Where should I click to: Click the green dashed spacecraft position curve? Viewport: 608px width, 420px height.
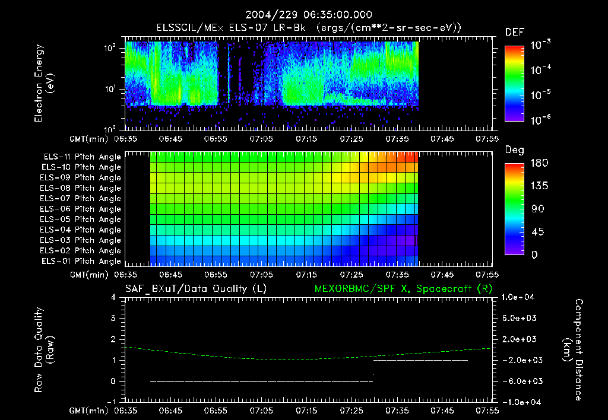[308, 354]
